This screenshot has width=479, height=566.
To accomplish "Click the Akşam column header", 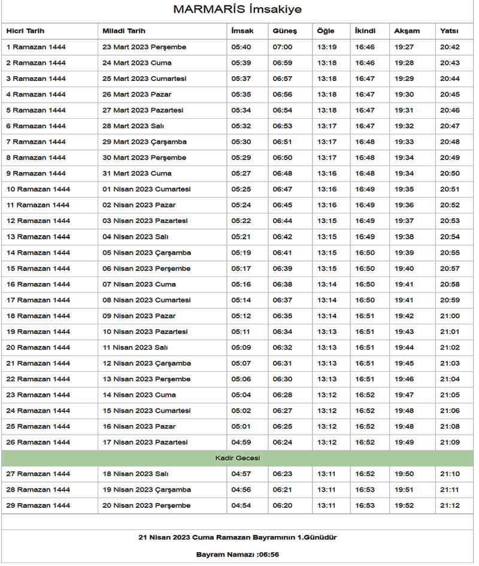I will tap(407, 31).
